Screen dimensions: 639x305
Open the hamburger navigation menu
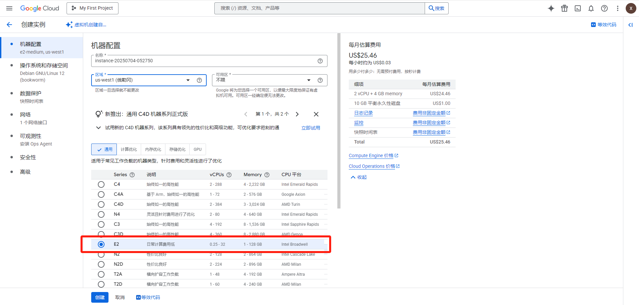[9, 8]
